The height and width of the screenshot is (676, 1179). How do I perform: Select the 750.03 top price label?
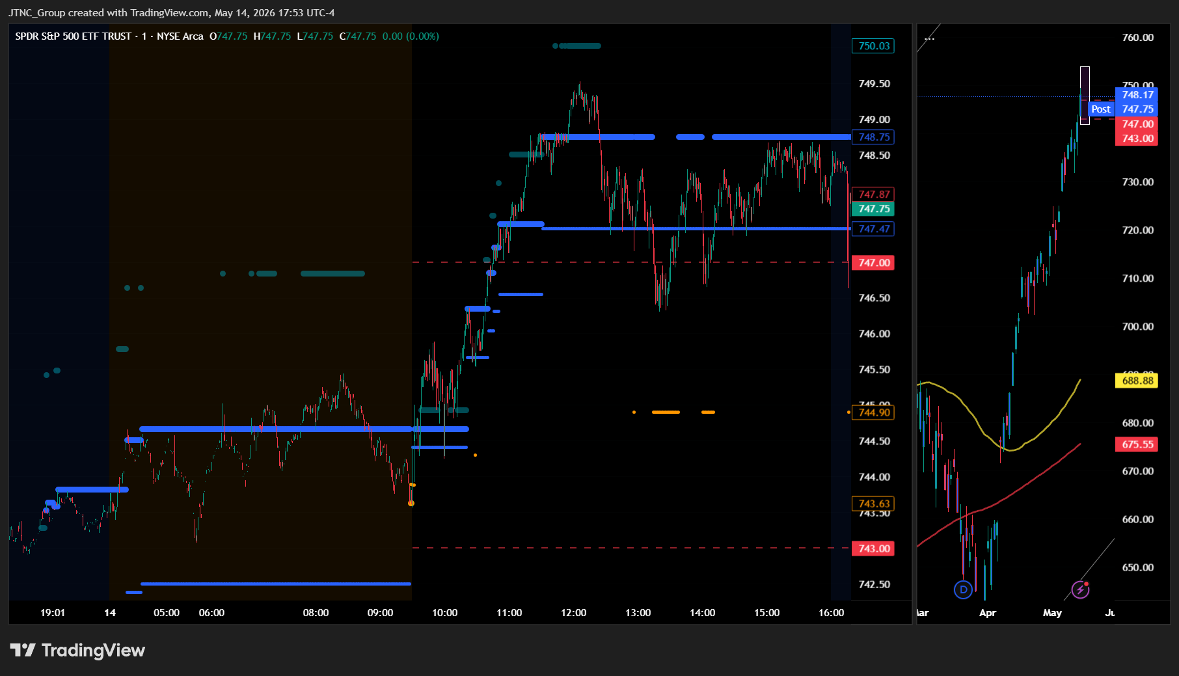click(x=873, y=46)
